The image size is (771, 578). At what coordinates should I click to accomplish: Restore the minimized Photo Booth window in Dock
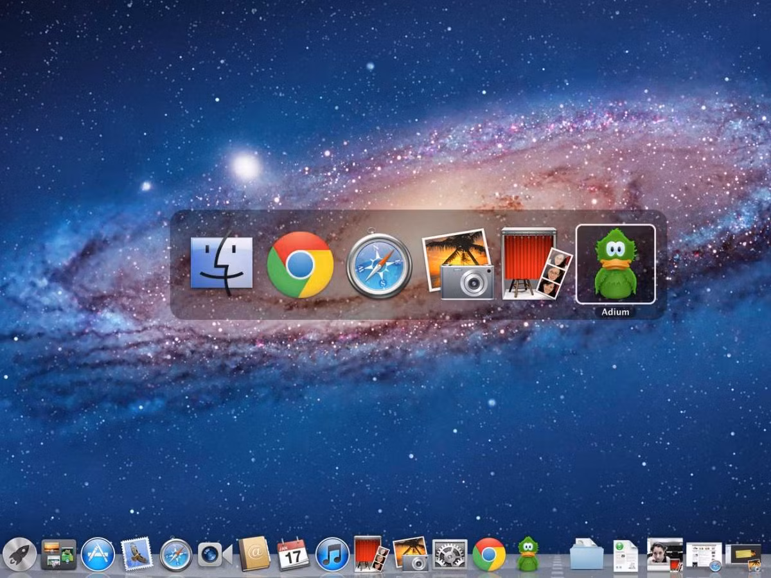tap(665, 555)
